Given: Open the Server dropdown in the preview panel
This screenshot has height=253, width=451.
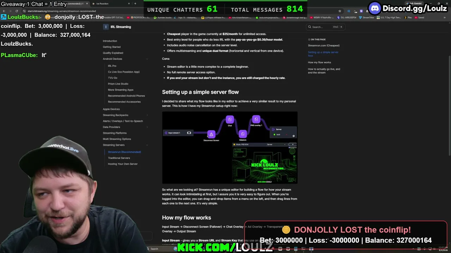Looking at the screenshot, I should click(x=277, y=144).
